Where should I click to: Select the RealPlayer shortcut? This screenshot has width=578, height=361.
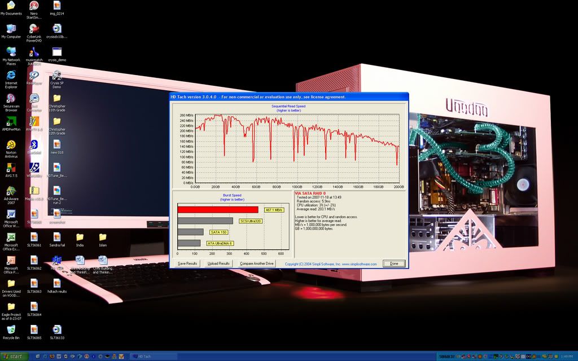point(34,77)
